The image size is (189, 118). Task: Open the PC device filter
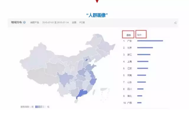point(82,22)
